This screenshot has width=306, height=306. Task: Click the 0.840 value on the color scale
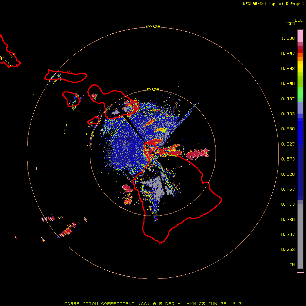(x=288, y=84)
